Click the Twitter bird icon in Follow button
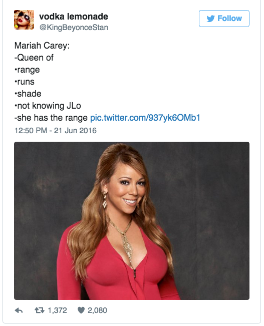Screen dimensions: 264x326 pyautogui.click(x=210, y=19)
